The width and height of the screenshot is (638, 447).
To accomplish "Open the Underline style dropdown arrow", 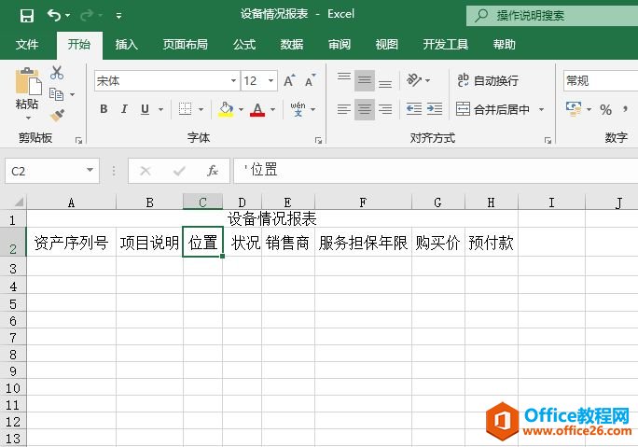I will 160,109.
